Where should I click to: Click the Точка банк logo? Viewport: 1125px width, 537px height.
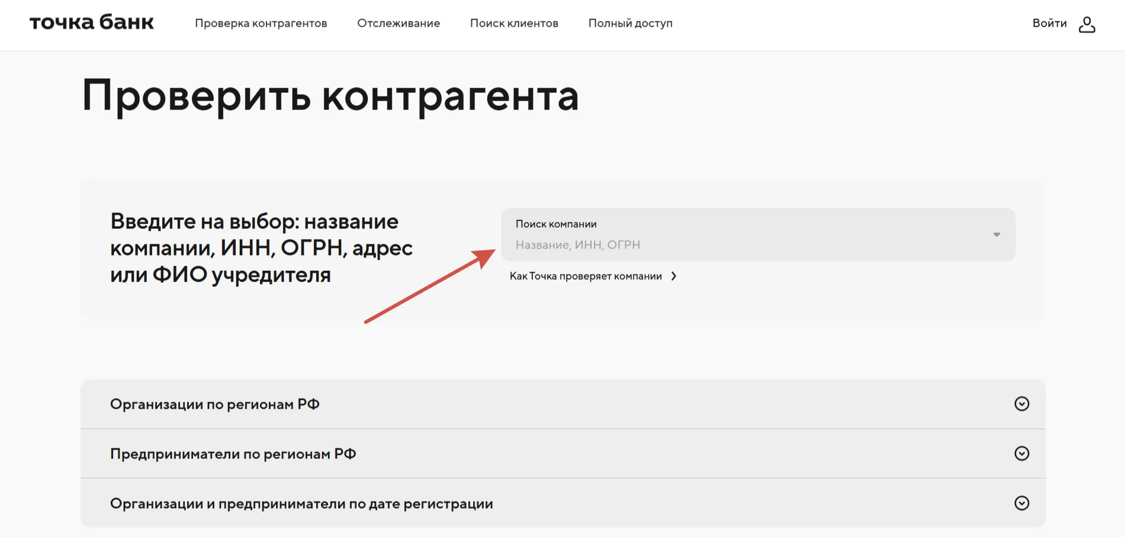click(91, 22)
